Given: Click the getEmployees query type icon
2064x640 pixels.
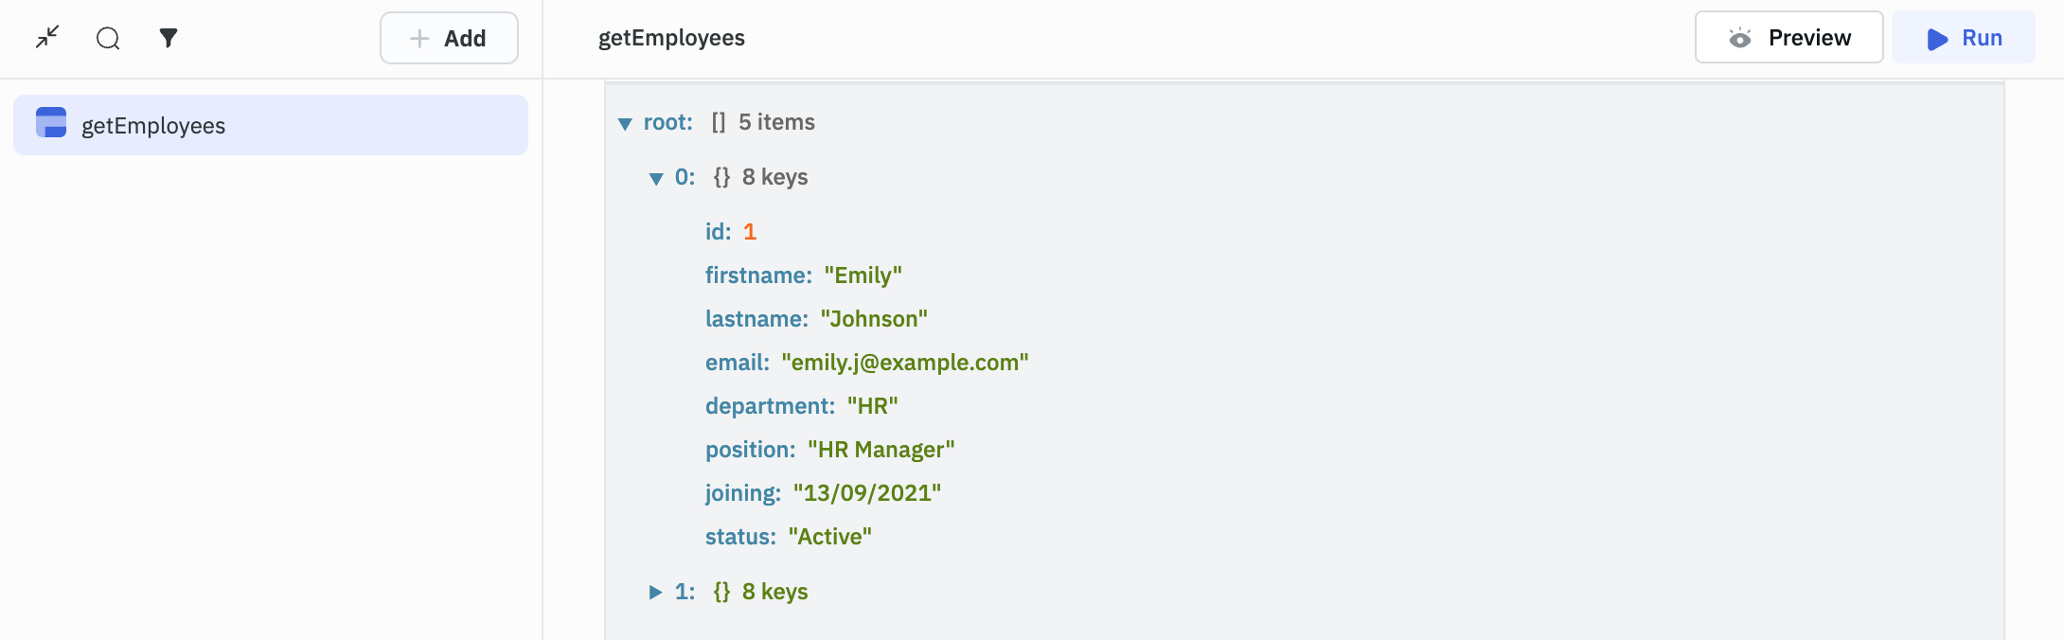Looking at the screenshot, I should click(51, 123).
